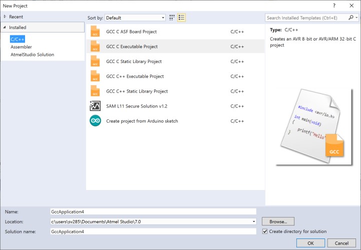The image size is (361, 250).
Task: Click the SAM L11 Secure Solution icon
Action: pyautogui.click(x=95, y=106)
